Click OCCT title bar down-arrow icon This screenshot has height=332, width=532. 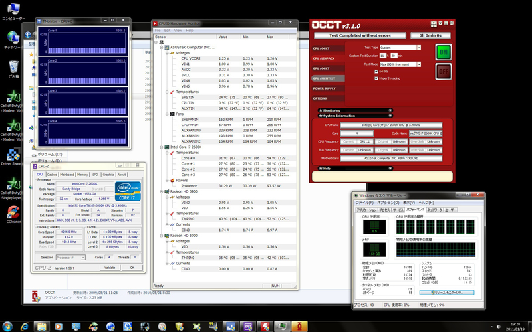(x=440, y=23)
